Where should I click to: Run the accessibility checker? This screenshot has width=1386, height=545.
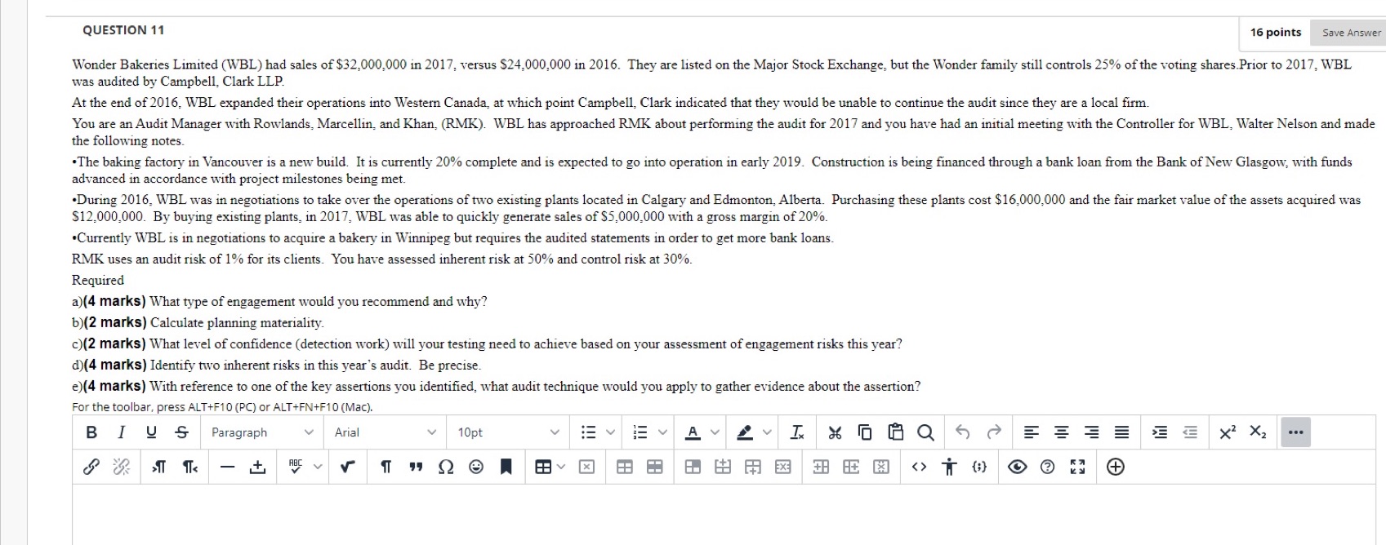[x=949, y=467]
